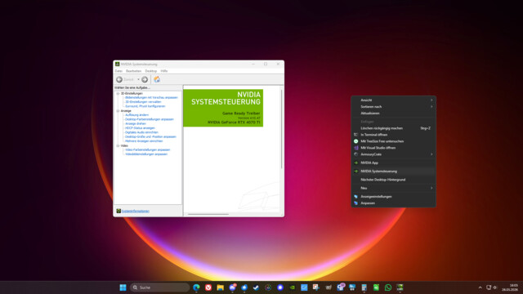Image resolution: width=523 pixels, height=294 pixels.
Task: Select HDCP-Status anzeigen
Action: click(140, 128)
